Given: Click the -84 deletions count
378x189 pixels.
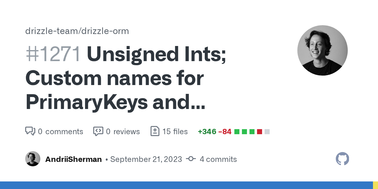Looking at the screenshot, I should tap(225, 131).
